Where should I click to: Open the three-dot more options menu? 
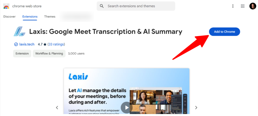click(x=233, y=6)
